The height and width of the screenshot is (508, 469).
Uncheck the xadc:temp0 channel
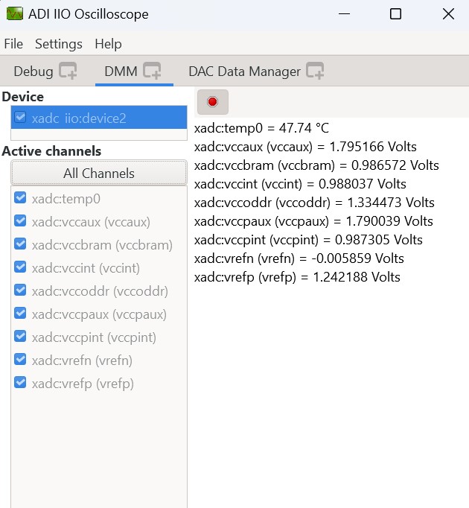(20, 197)
